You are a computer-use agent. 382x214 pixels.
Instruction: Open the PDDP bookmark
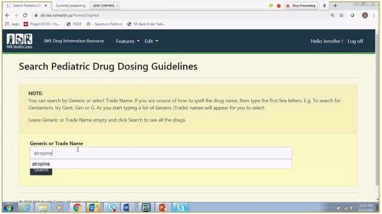tap(74, 24)
